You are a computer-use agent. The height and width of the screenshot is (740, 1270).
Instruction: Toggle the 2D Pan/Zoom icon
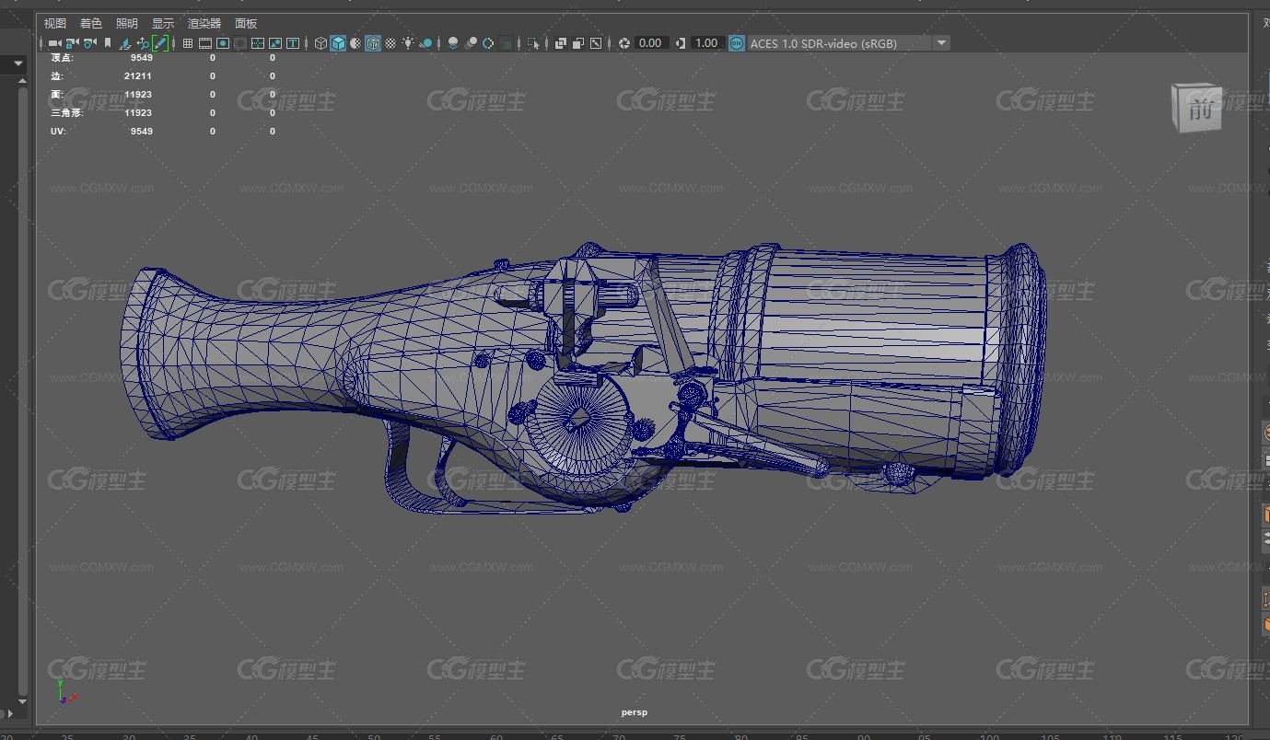pyautogui.click(x=143, y=43)
